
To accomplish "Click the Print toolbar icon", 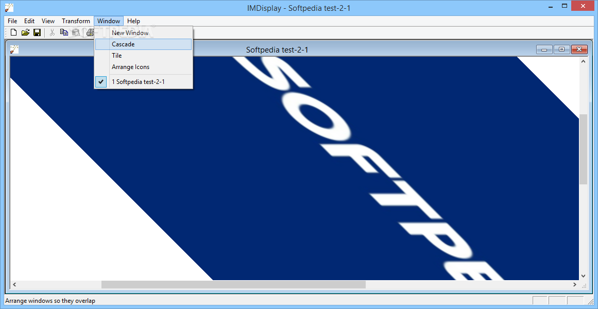I will pos(90,33).
